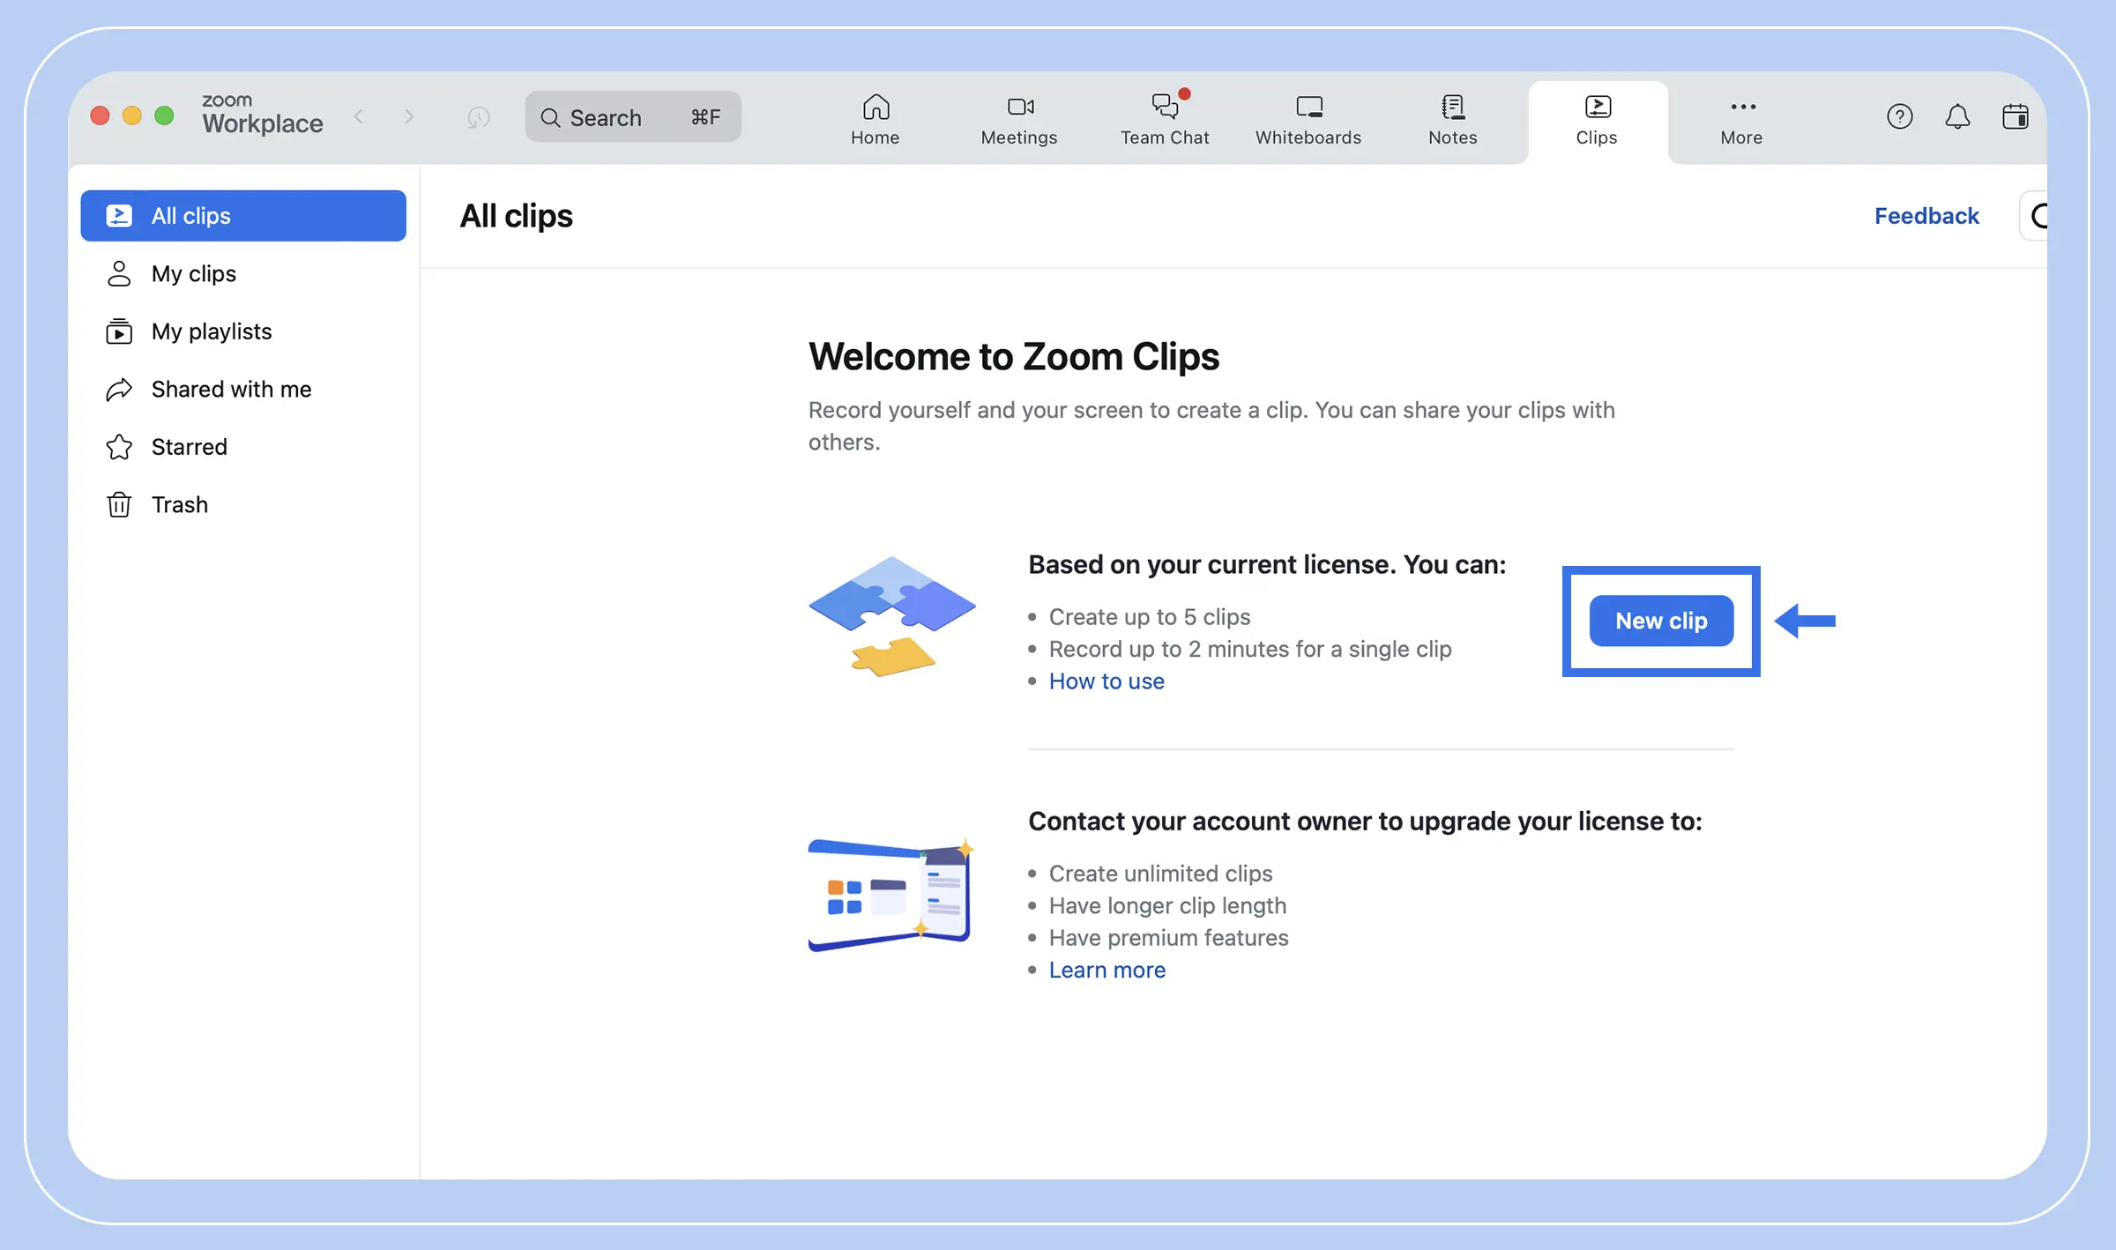This screenshot has width=2116, height=1250.
Task: Click the green fullscreen window button
Action: coord(164,115)
